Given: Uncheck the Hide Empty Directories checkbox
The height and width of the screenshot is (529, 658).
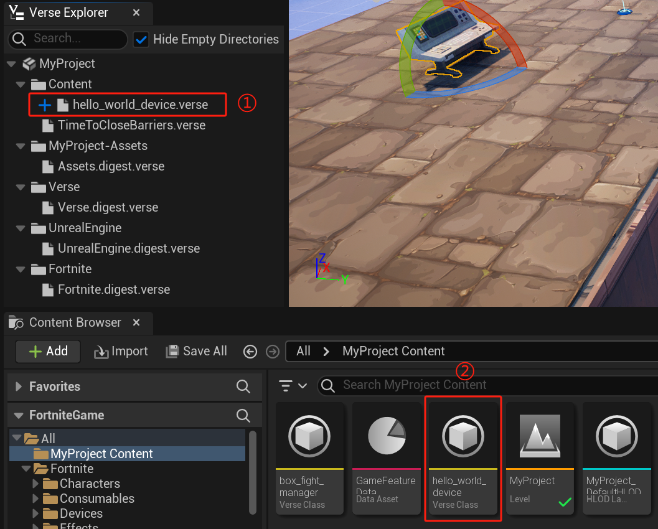Looking at the screenshot, I should tap(142, 39).
